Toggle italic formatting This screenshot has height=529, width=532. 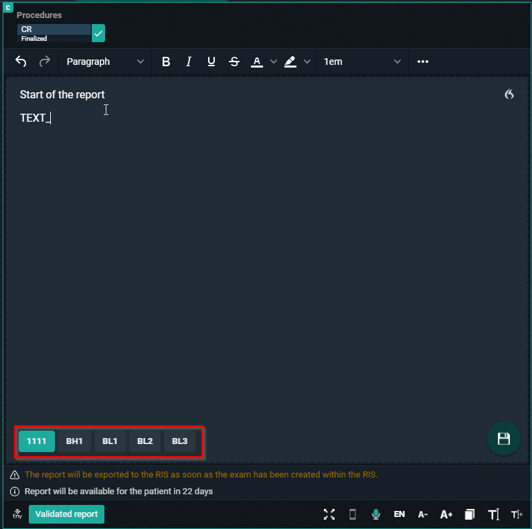click(189, 62)
